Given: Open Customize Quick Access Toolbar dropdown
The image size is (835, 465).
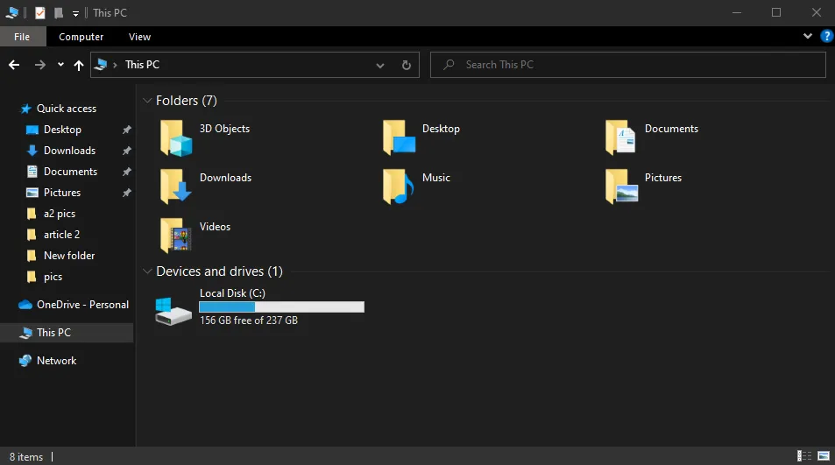Looking at the screenshot, I should (75, 14).
